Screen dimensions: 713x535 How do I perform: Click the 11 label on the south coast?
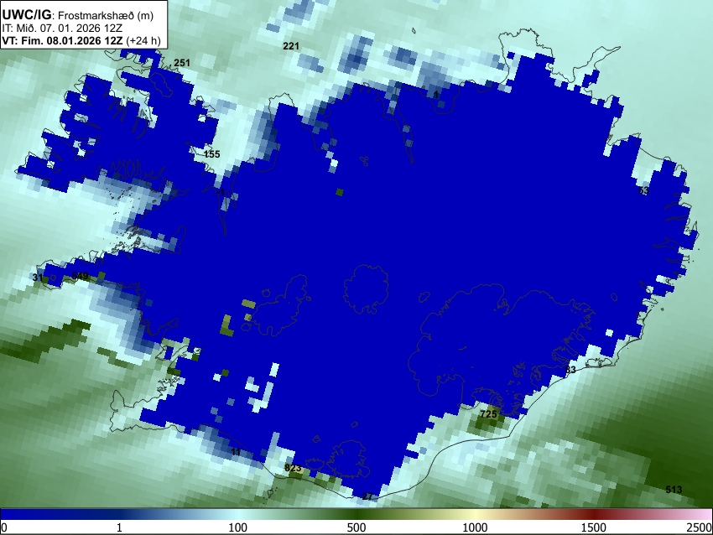click(236, 452)
